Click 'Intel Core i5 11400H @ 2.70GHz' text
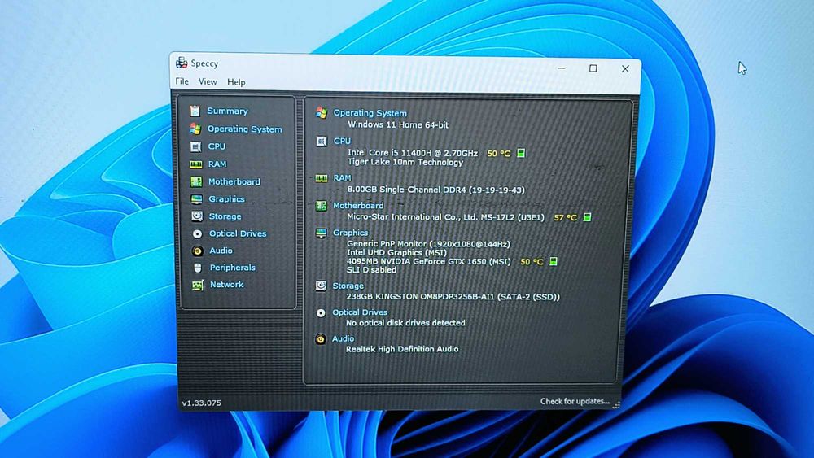The width and height of the screenshot is (814, 458). (x=412, y=153)
